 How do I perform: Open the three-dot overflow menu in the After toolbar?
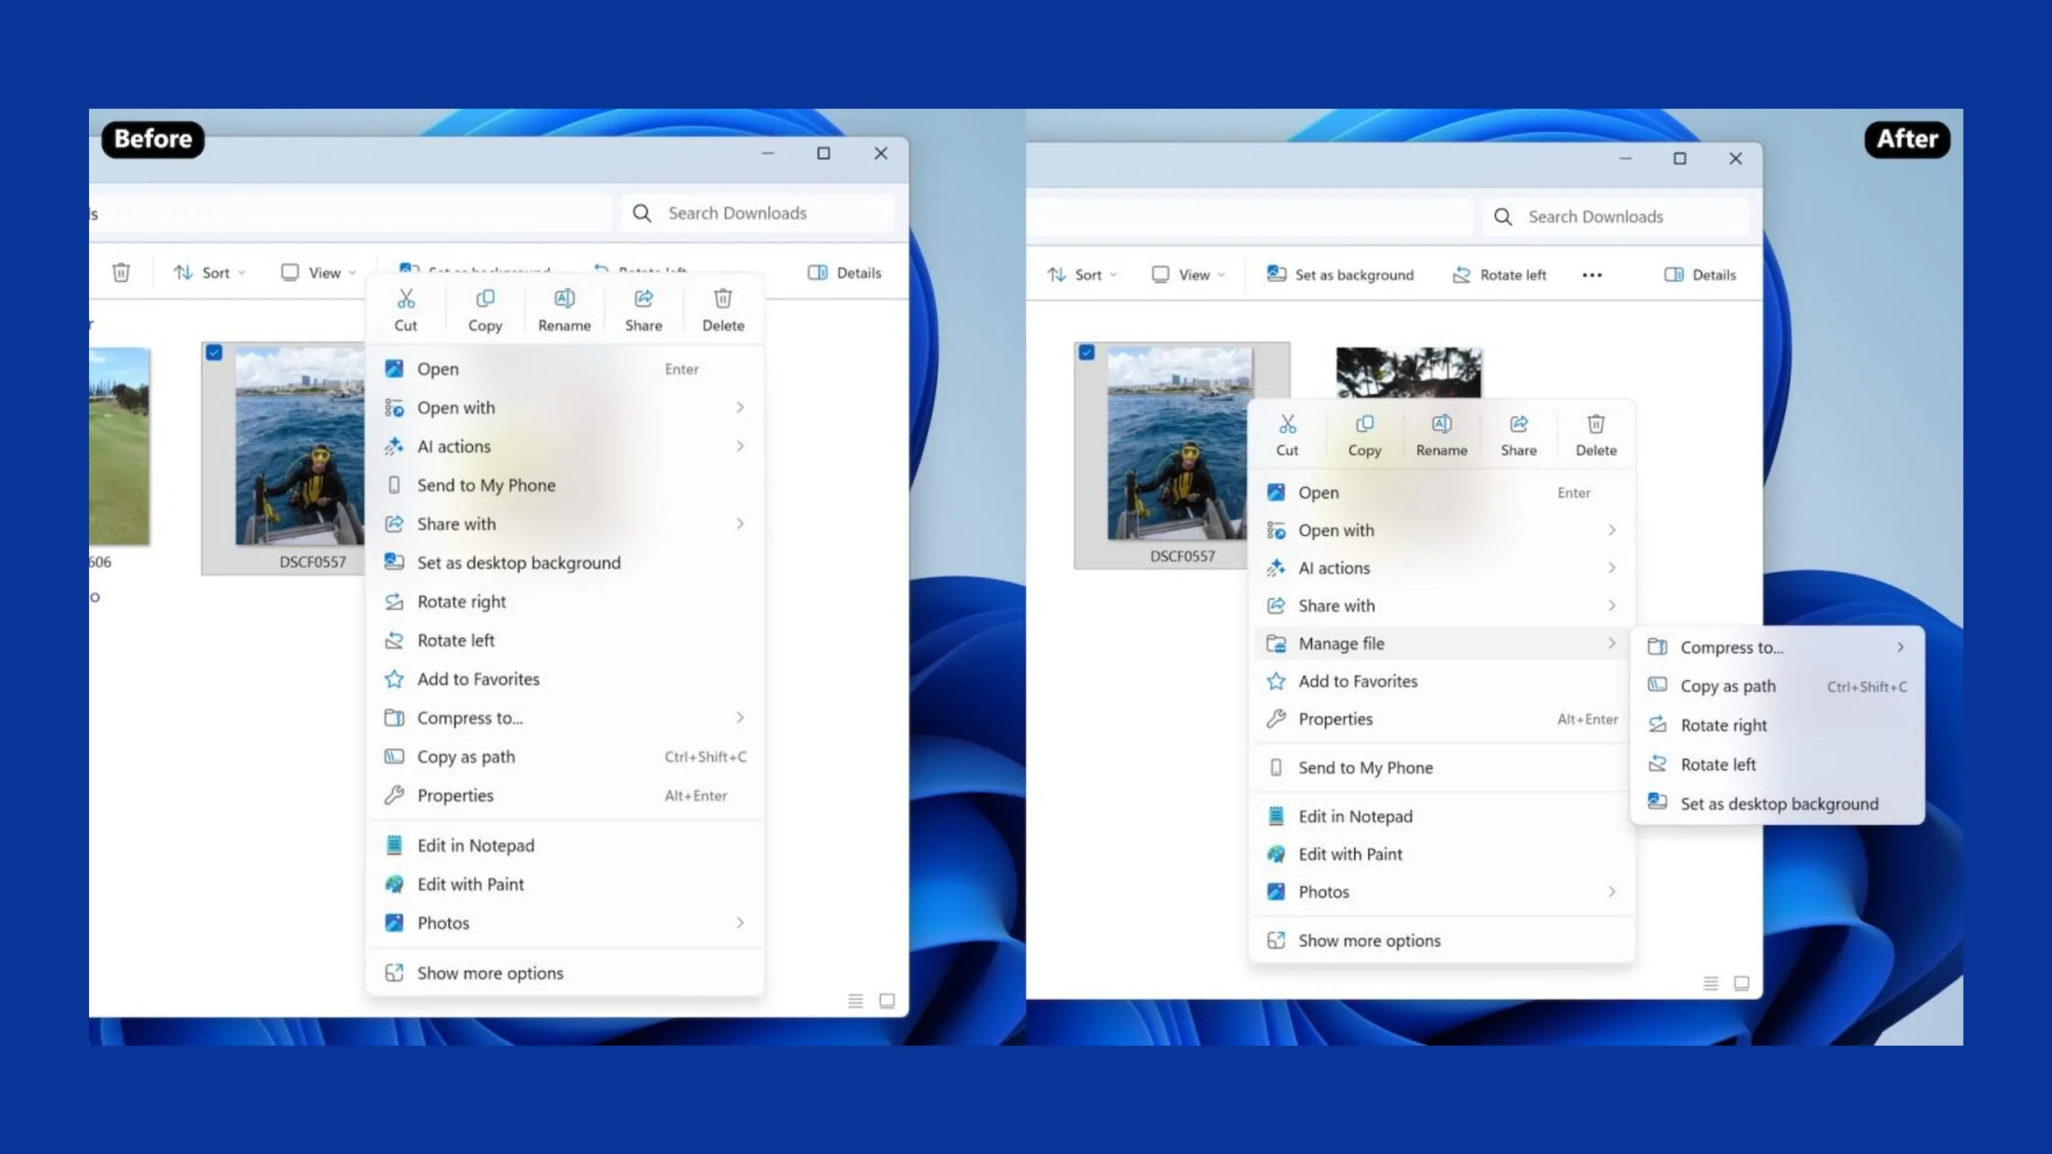tap(1592, 275)
